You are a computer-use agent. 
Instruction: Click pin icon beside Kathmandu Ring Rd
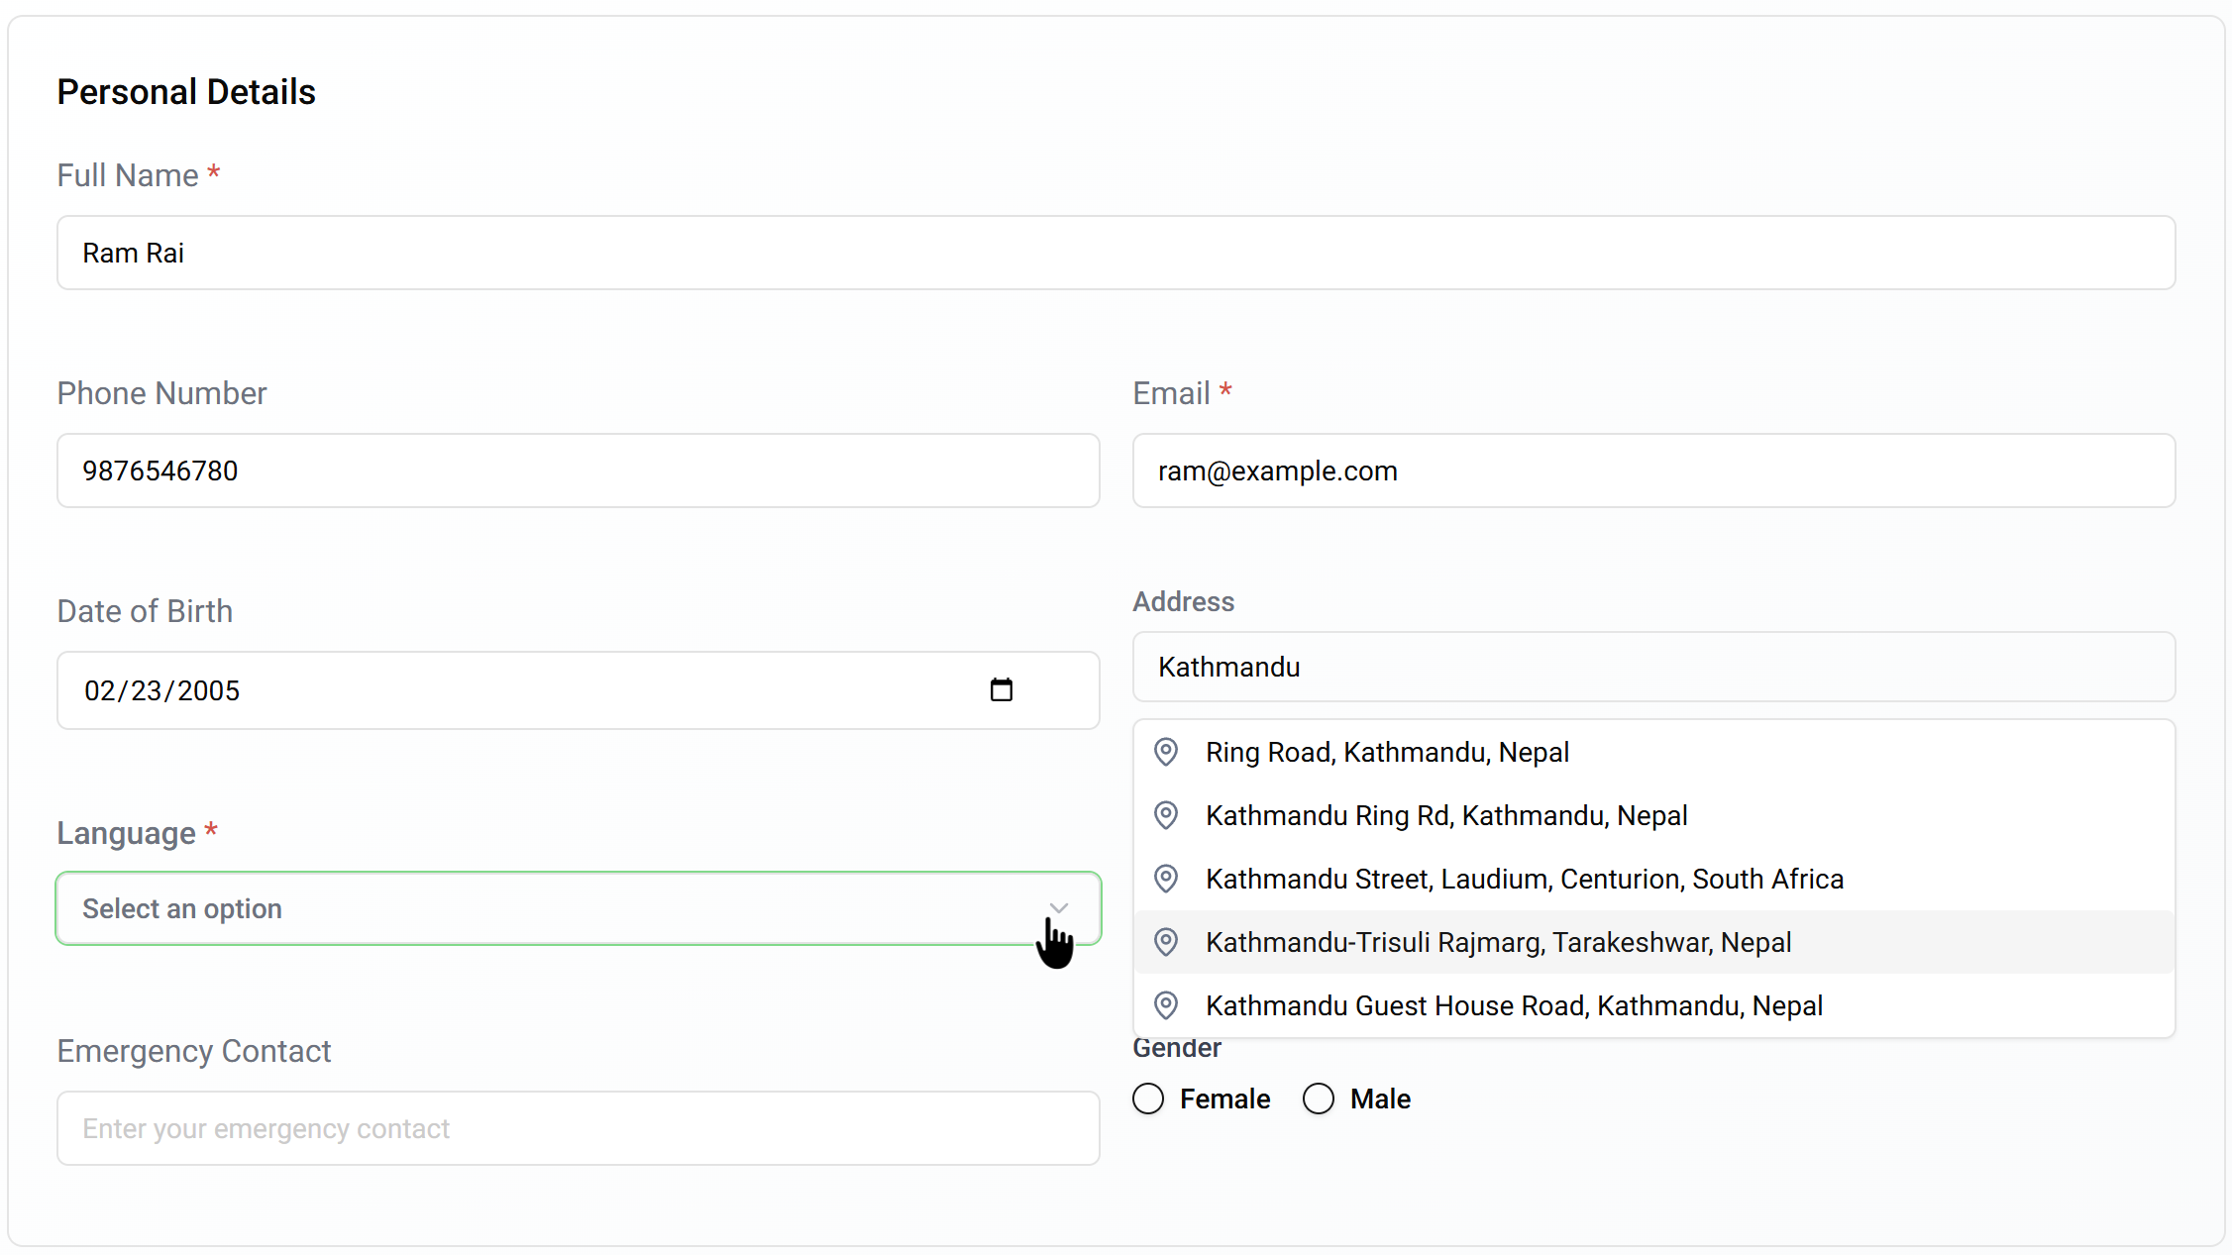tap(1166, 815)
